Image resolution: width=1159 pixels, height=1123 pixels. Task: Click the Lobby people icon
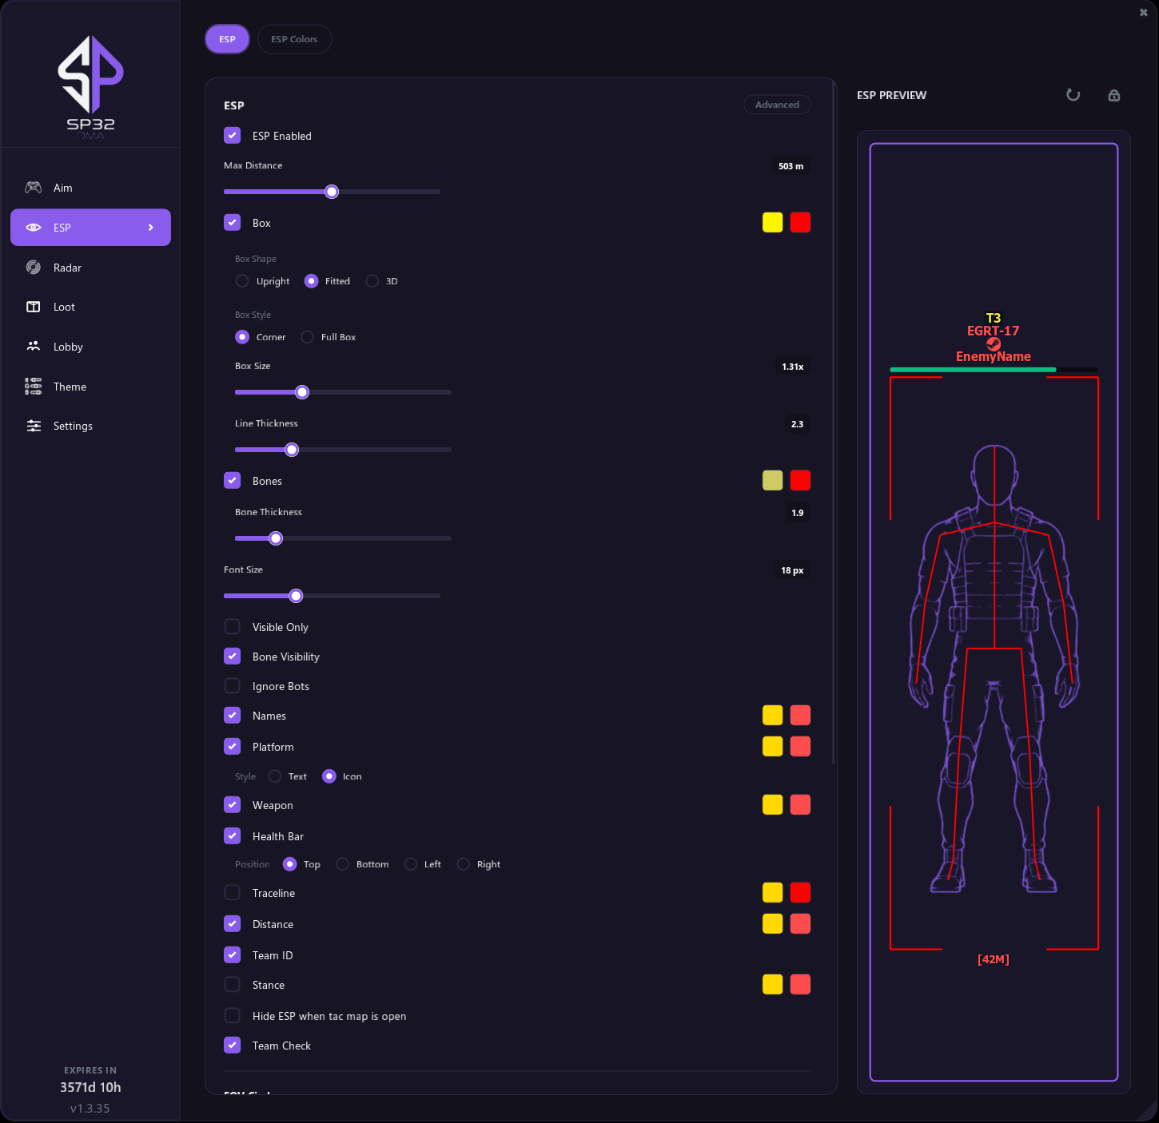34,347
